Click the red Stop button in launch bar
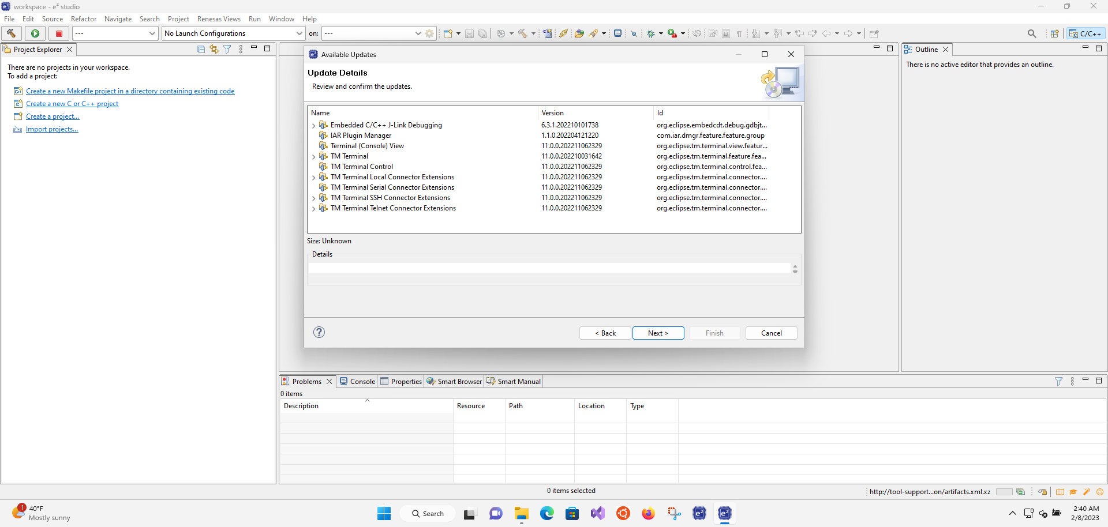This screenshot has width=1108, height=527. point(59,33)
